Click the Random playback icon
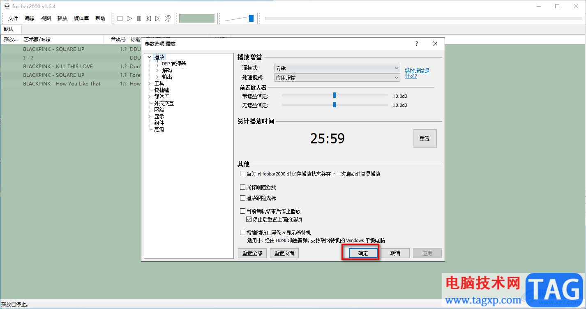Screen dimensions: 586x309 pyautogui.click(x=167, y=18)
